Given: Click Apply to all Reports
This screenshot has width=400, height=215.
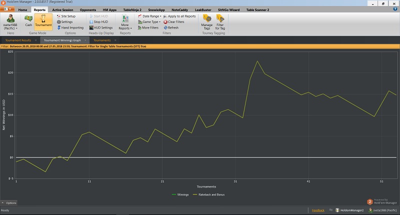Looking at the screenshot, I should 179,16.
